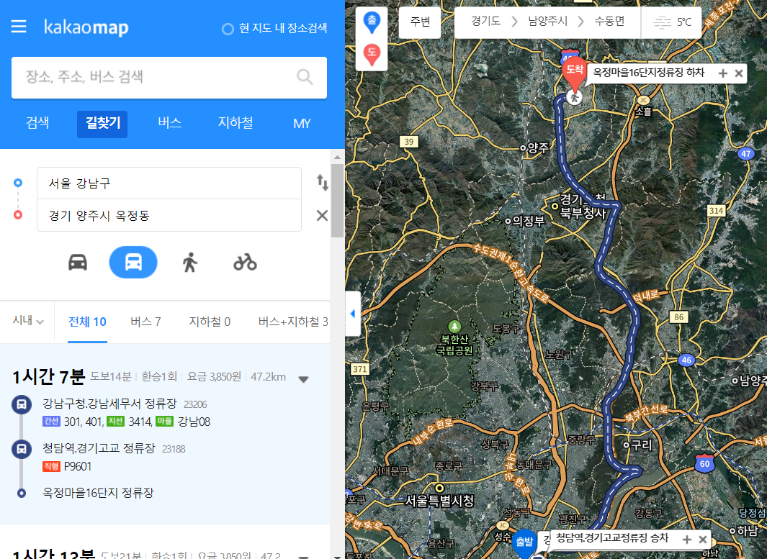
Task: Click the 출발 marker on the map
Action: (524, 543)
